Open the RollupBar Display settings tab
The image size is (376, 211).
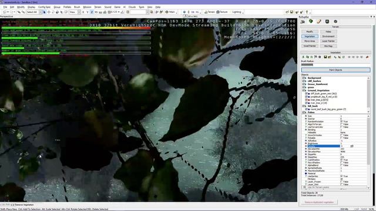pyautogui.click(x=327, y=22)
